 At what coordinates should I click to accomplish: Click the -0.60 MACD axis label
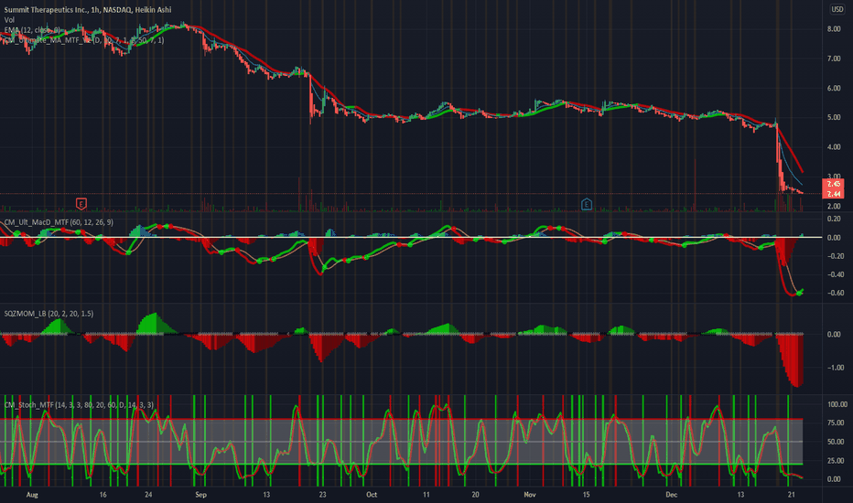[x=835, y=293]
